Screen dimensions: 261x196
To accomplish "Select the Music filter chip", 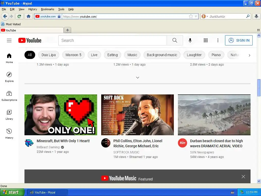I will (x=132, y=55).
